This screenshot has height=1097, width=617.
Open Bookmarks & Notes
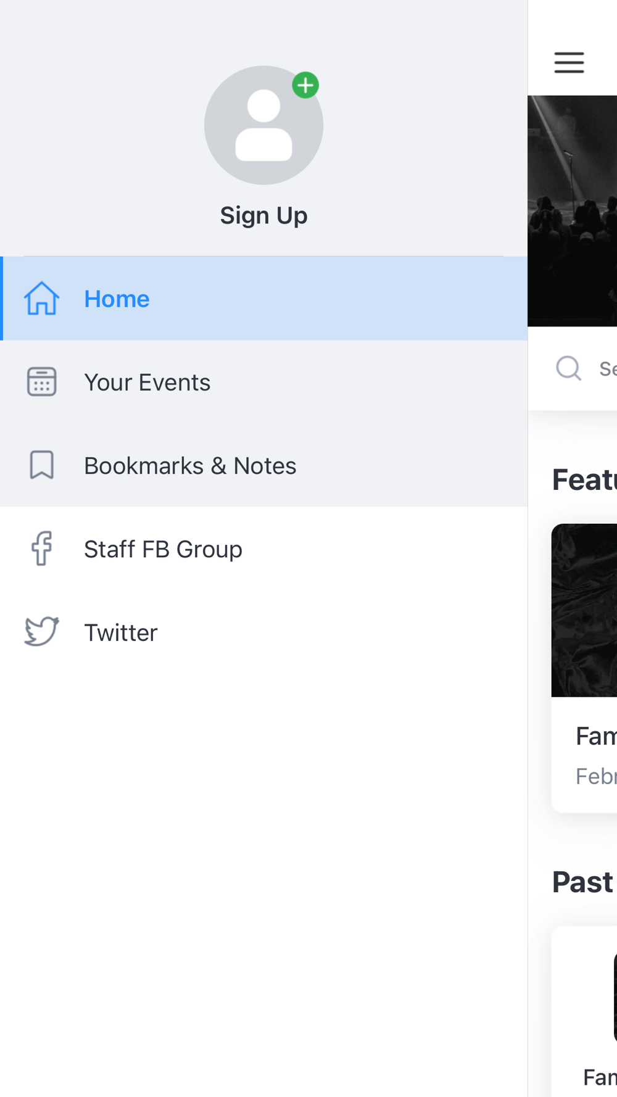click(263, 465)
